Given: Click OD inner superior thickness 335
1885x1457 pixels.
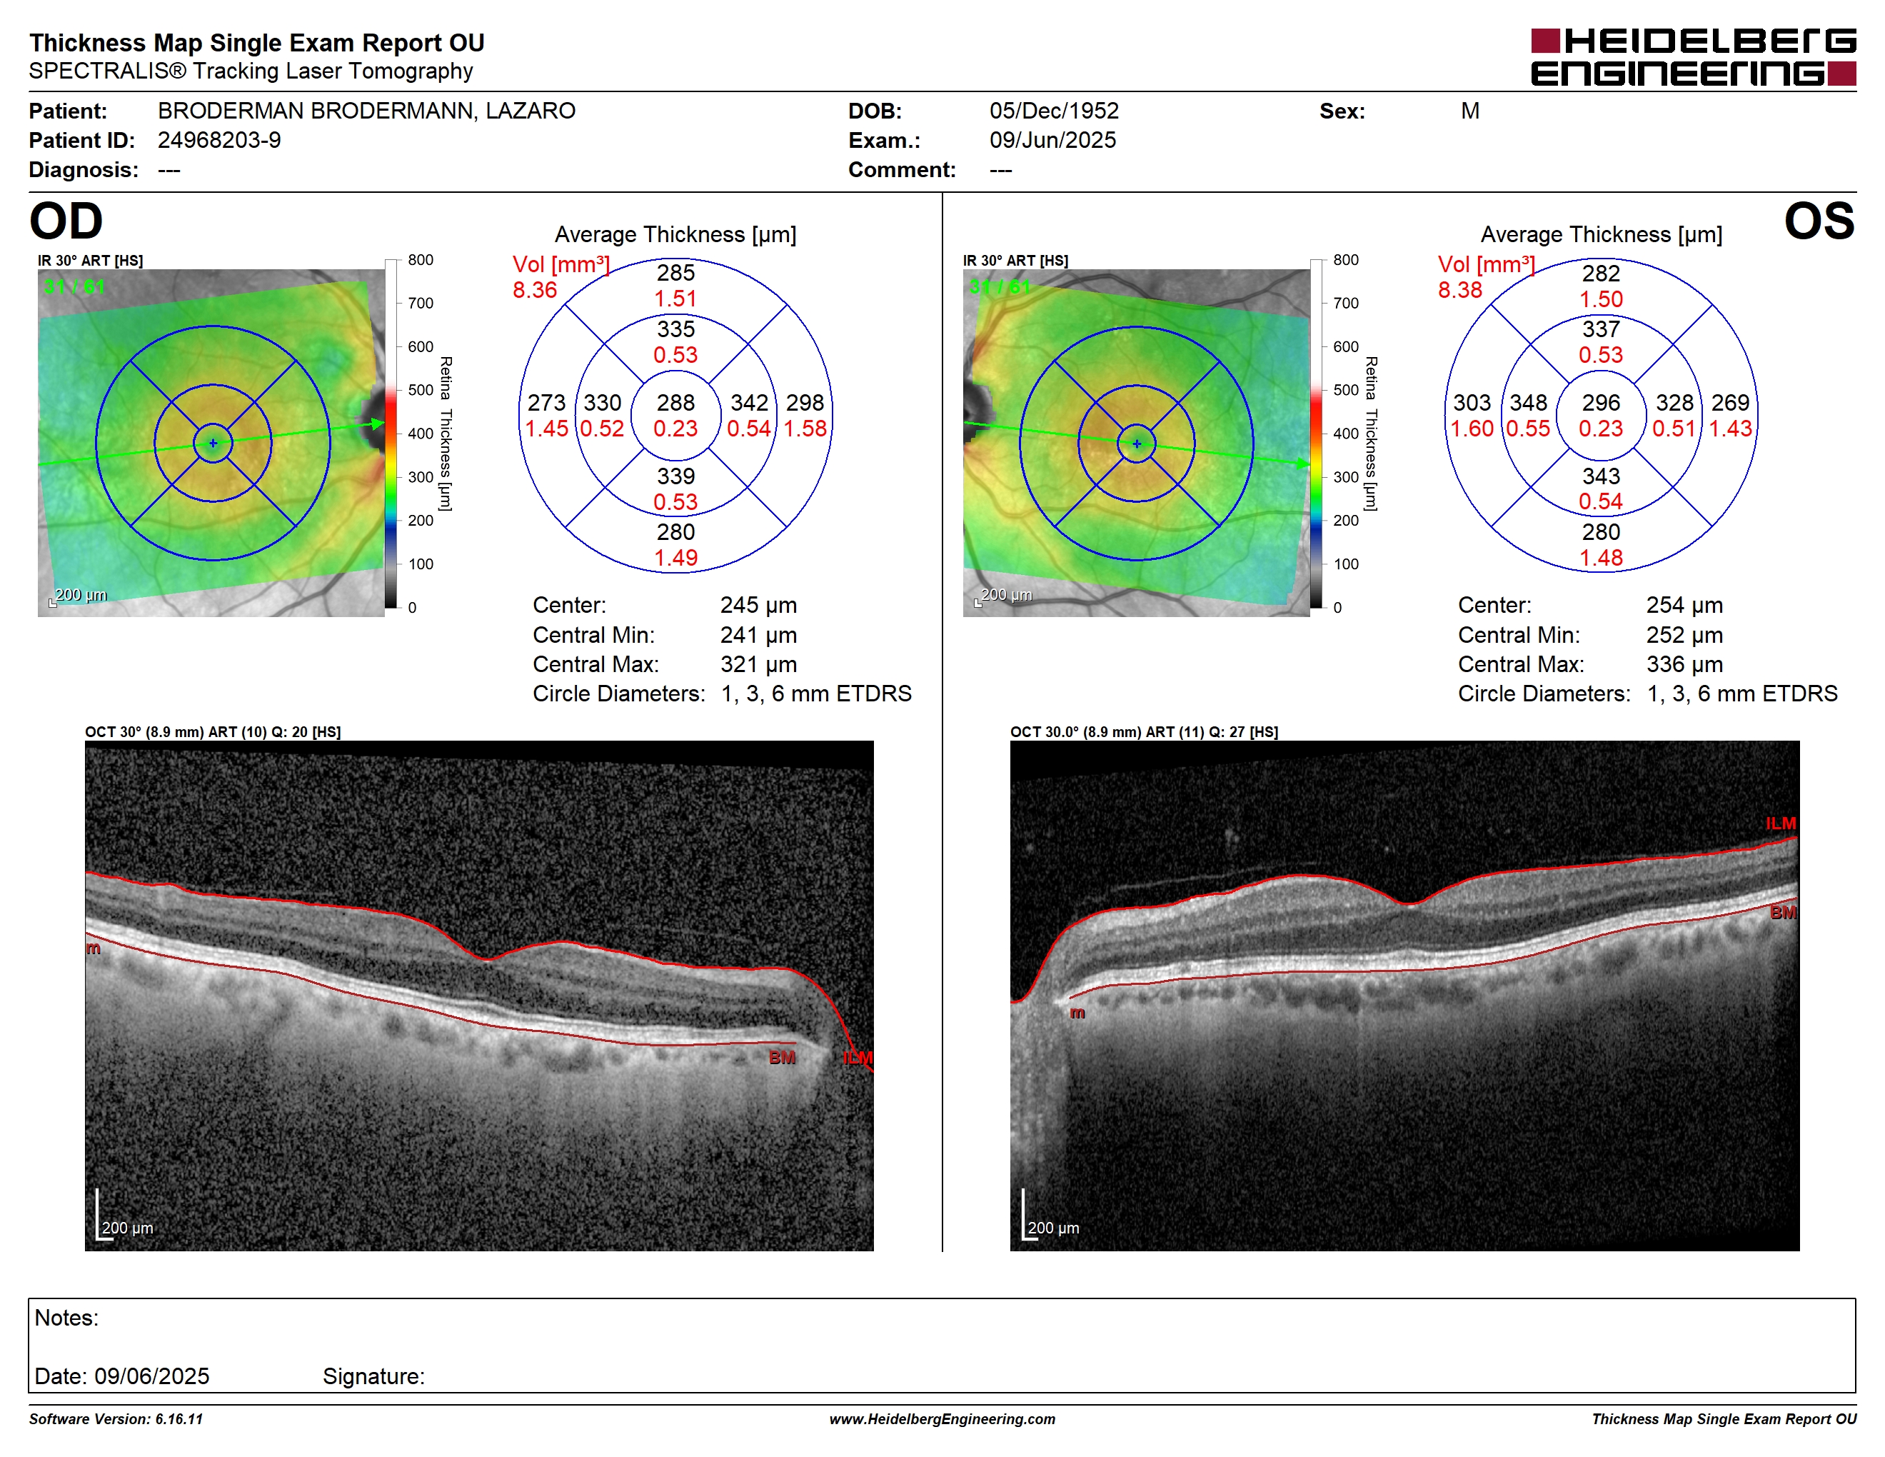Looking at the screenshot, I should 675,329.
